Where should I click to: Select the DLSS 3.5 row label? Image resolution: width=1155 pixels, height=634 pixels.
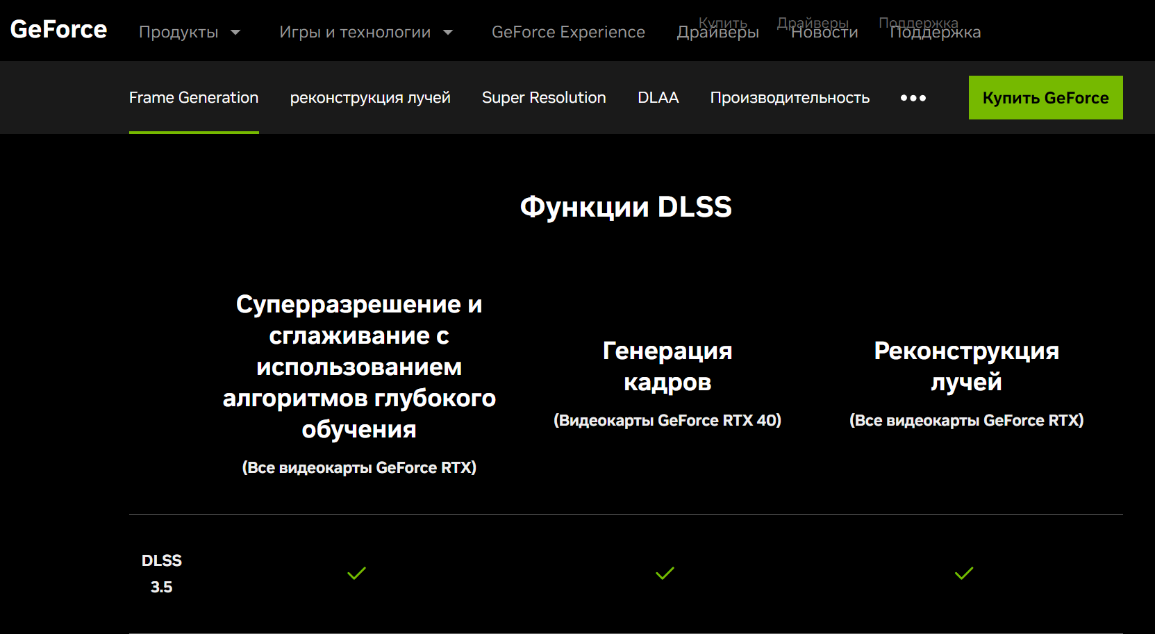(162, 574)
